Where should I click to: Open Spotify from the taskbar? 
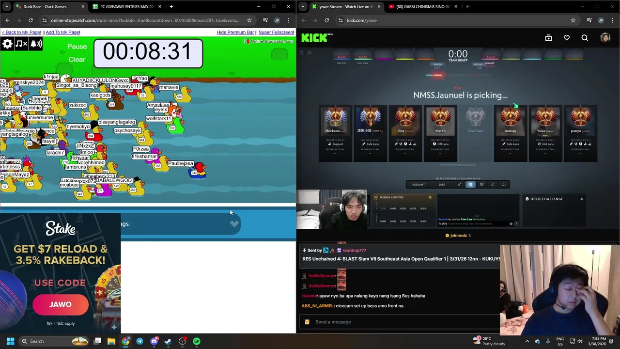[197, 341]
